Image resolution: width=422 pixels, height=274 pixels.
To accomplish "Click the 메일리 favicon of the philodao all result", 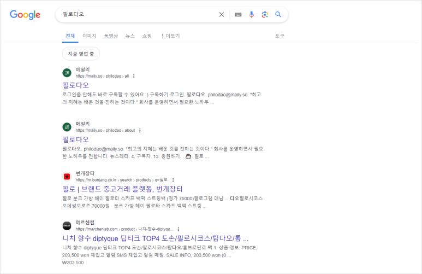I will pos(67,73).
